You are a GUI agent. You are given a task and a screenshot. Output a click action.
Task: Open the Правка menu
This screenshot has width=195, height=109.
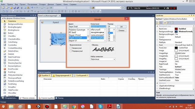[10, 5]
